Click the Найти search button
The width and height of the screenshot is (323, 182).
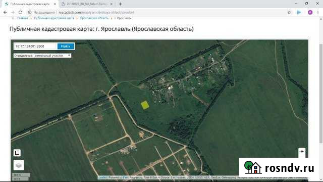coord(66,46)
